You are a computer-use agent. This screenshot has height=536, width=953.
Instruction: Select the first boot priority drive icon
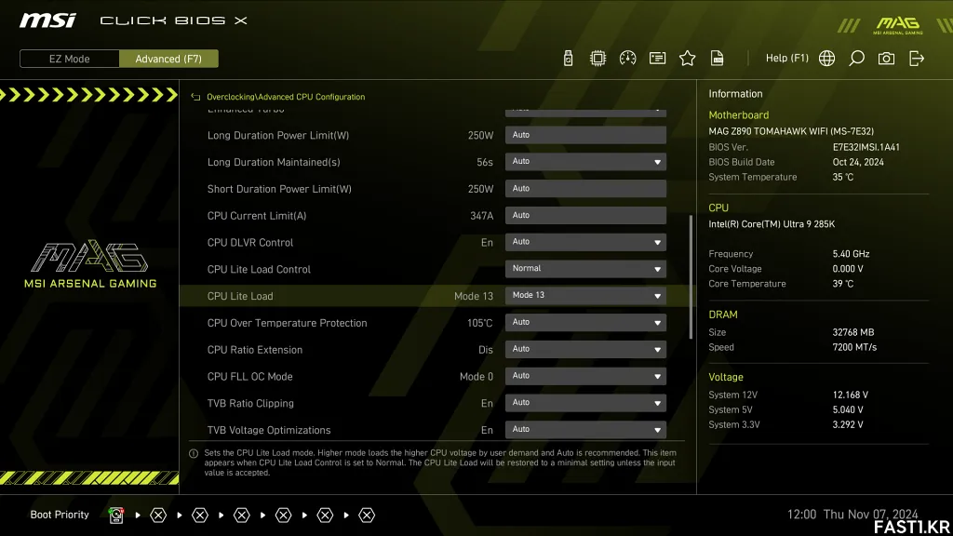pyautogui.click(x=116, y=515)
